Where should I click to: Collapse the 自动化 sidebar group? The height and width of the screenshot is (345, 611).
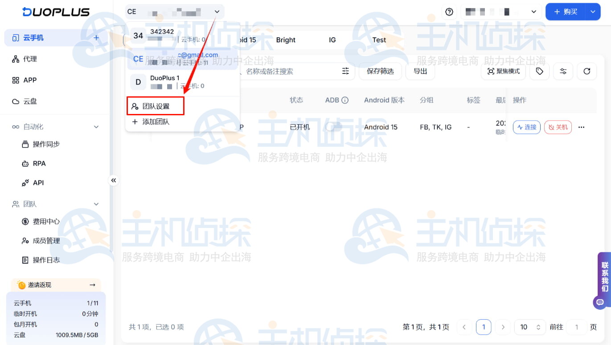96,126
